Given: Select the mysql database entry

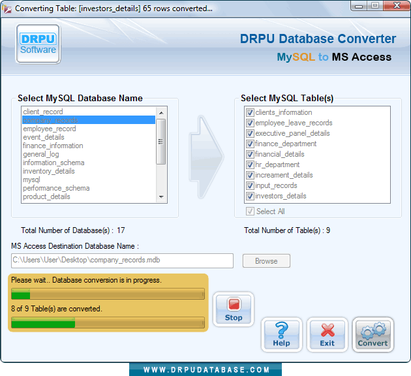Looking at the screenshot, I should tap(89, 180).
